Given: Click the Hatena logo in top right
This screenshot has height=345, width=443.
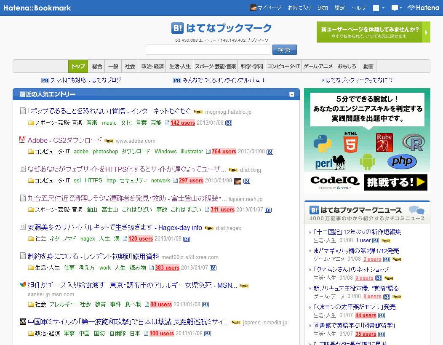Looking at the screenshot, I should click(x=423, y=8).
